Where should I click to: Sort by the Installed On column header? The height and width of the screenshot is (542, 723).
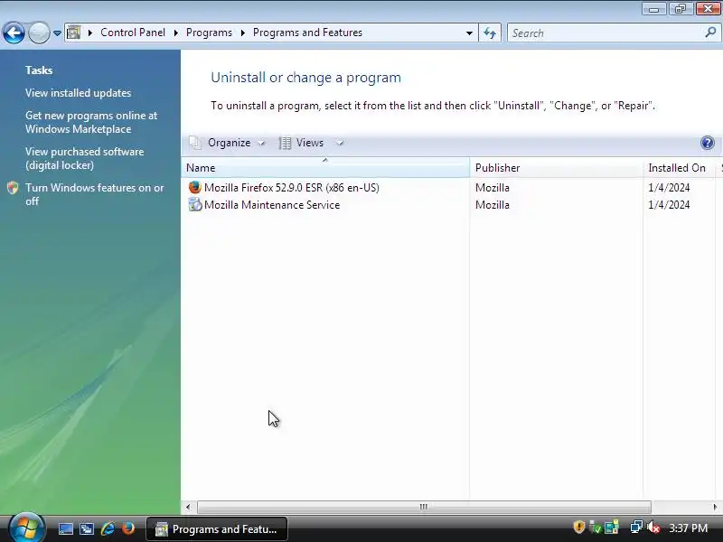tap(680, 168)
